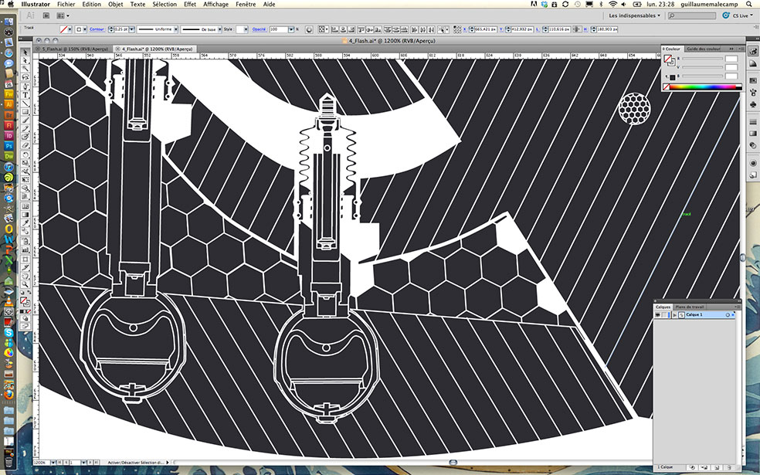
Task: Open the Effet menu
Action: coord(189,4)
